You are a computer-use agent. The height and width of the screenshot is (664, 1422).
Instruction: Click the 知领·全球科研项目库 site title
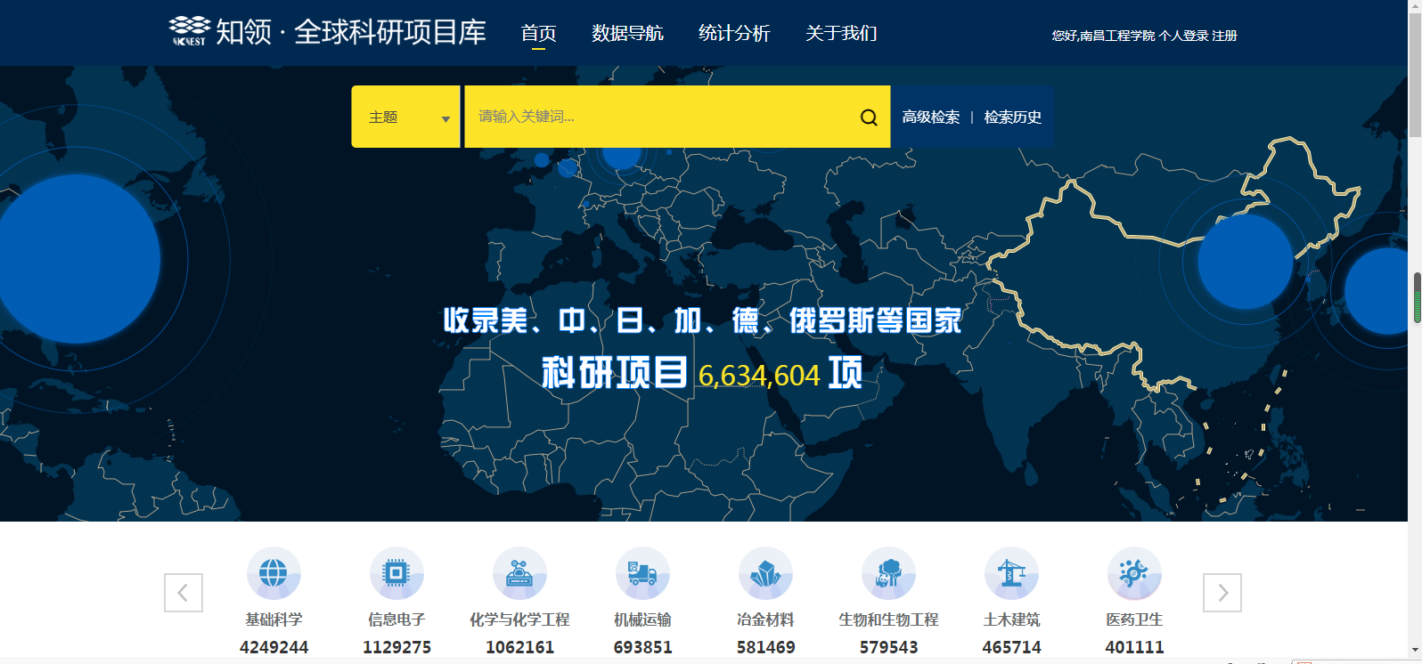pos(351,32)
